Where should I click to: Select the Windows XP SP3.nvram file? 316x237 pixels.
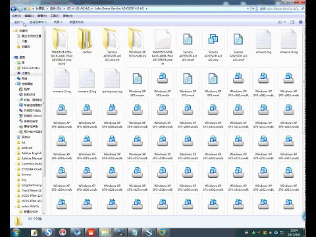(x=138, y=82)
